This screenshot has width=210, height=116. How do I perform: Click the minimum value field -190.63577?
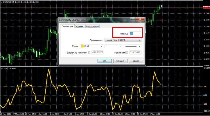[98, 53]
